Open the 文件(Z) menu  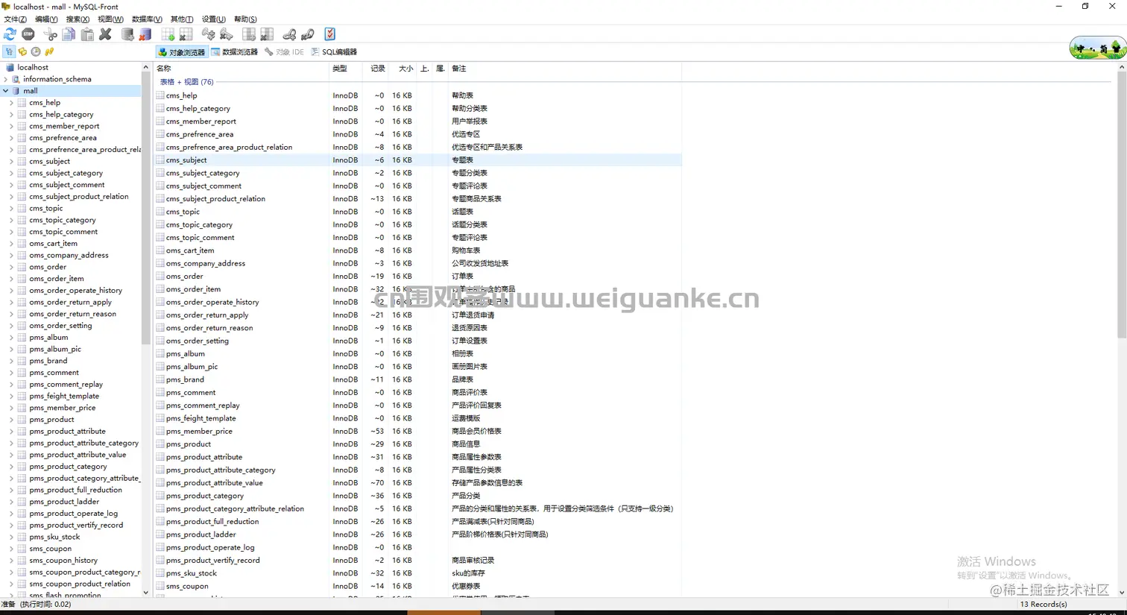pos(15,19)
